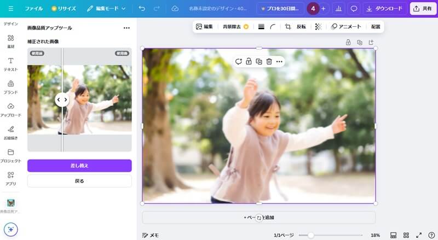The height and width of the screenshot is (240, 438).
Task: Open the help question mark icon
Action: pos(431,235)
